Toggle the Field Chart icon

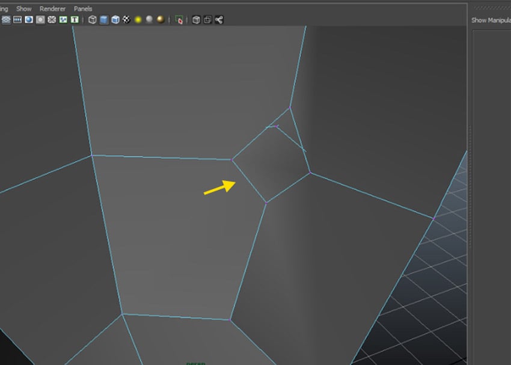coord(52,20)
